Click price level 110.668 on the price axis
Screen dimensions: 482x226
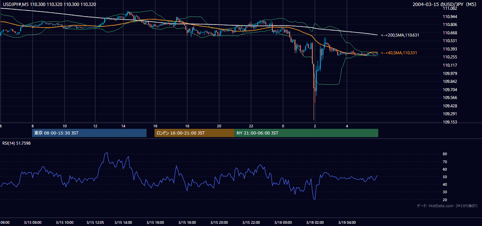(x=450, y=33)
